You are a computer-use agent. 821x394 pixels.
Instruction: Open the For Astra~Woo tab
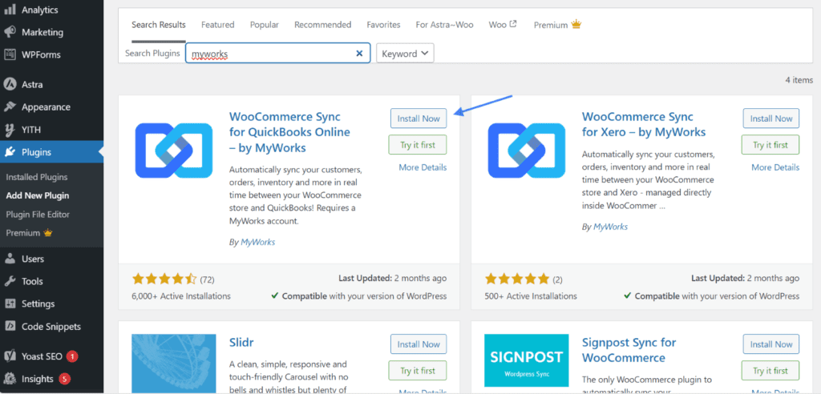coord(444,25)
